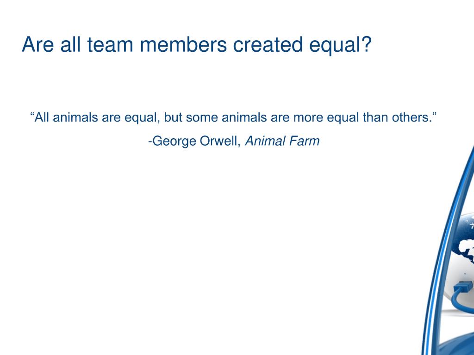The height and width of the screenshot is (355, 474).
Task: Click the word "team" in the title
Action: (110, 45)
